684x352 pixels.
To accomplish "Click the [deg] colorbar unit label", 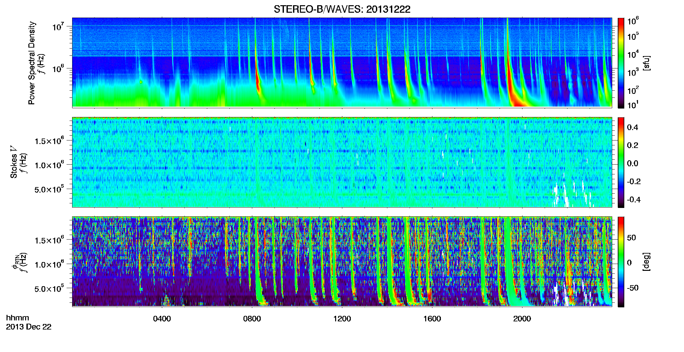I will [646, 262].
